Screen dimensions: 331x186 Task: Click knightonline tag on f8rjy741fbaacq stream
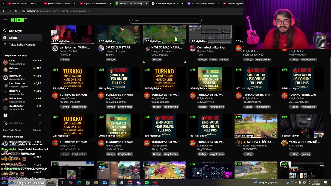[x=217, y=154]
